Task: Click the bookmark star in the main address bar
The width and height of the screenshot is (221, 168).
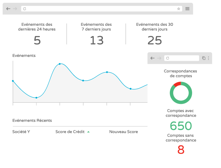Action: coord(179,9)
